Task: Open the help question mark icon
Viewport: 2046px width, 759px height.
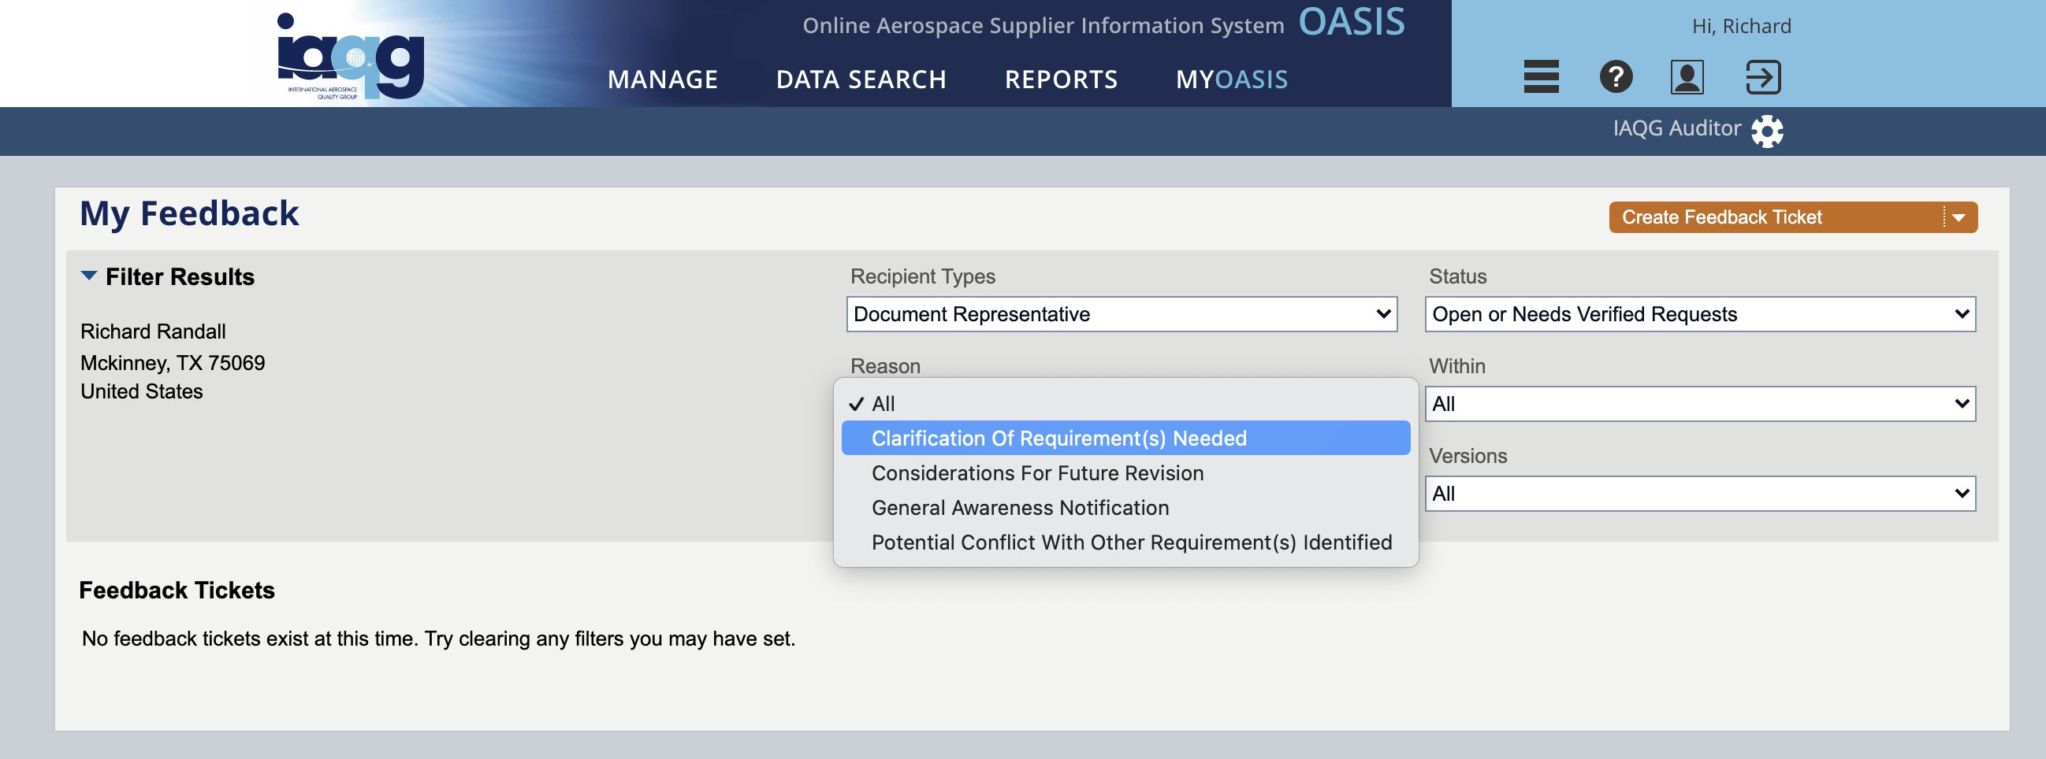Action: pos(1616,77)
